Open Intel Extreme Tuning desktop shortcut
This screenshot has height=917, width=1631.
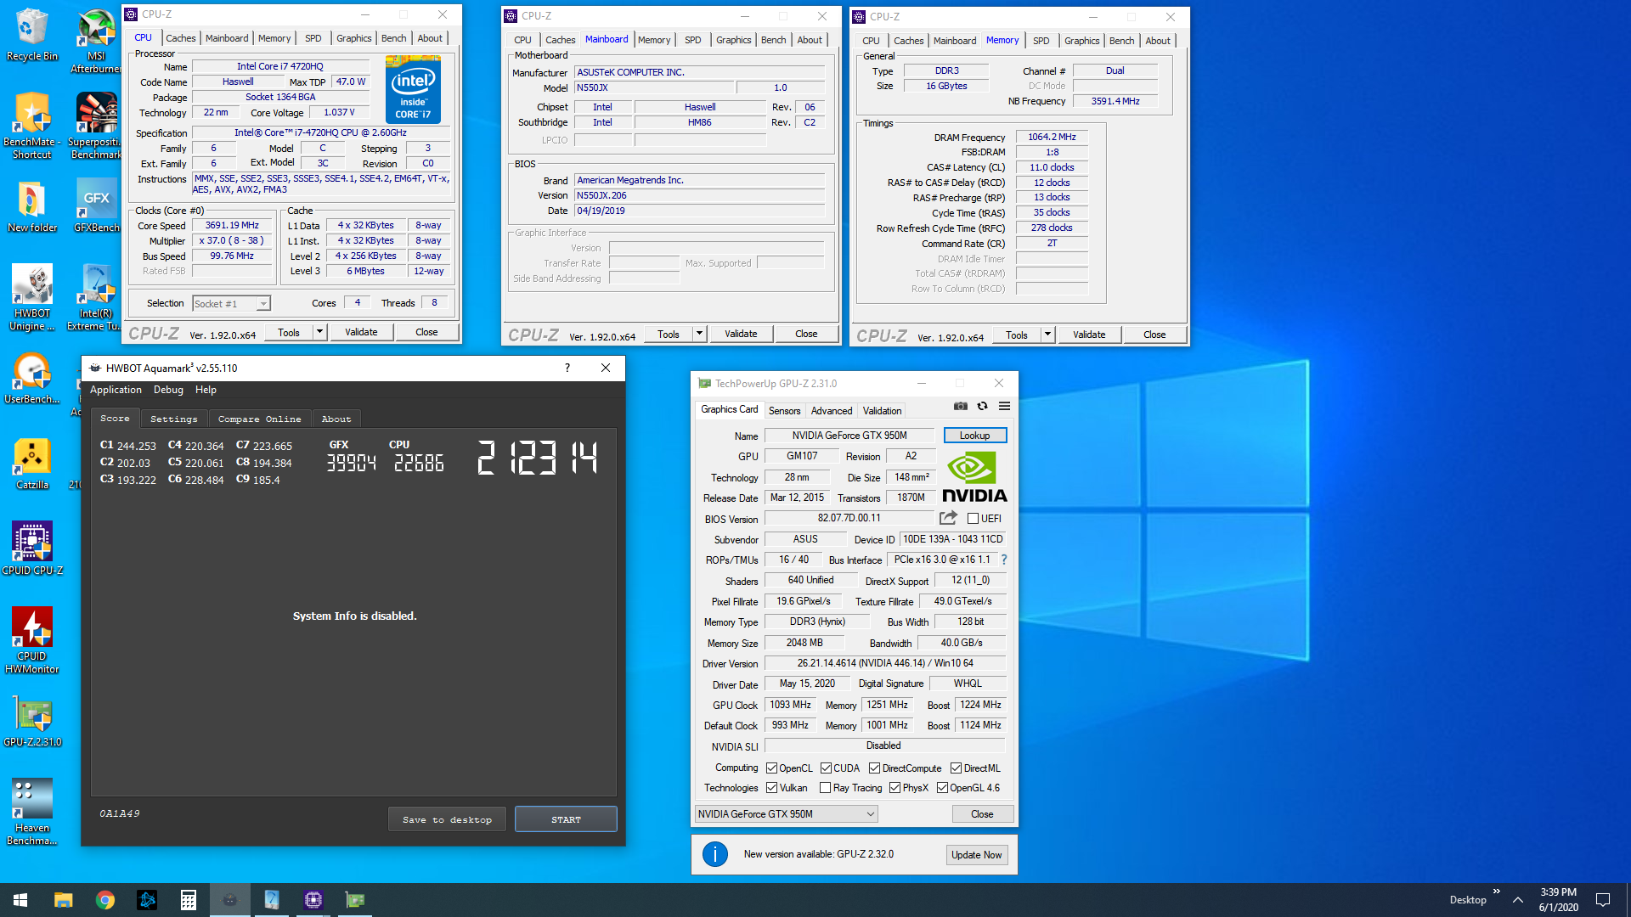[96, 297]
